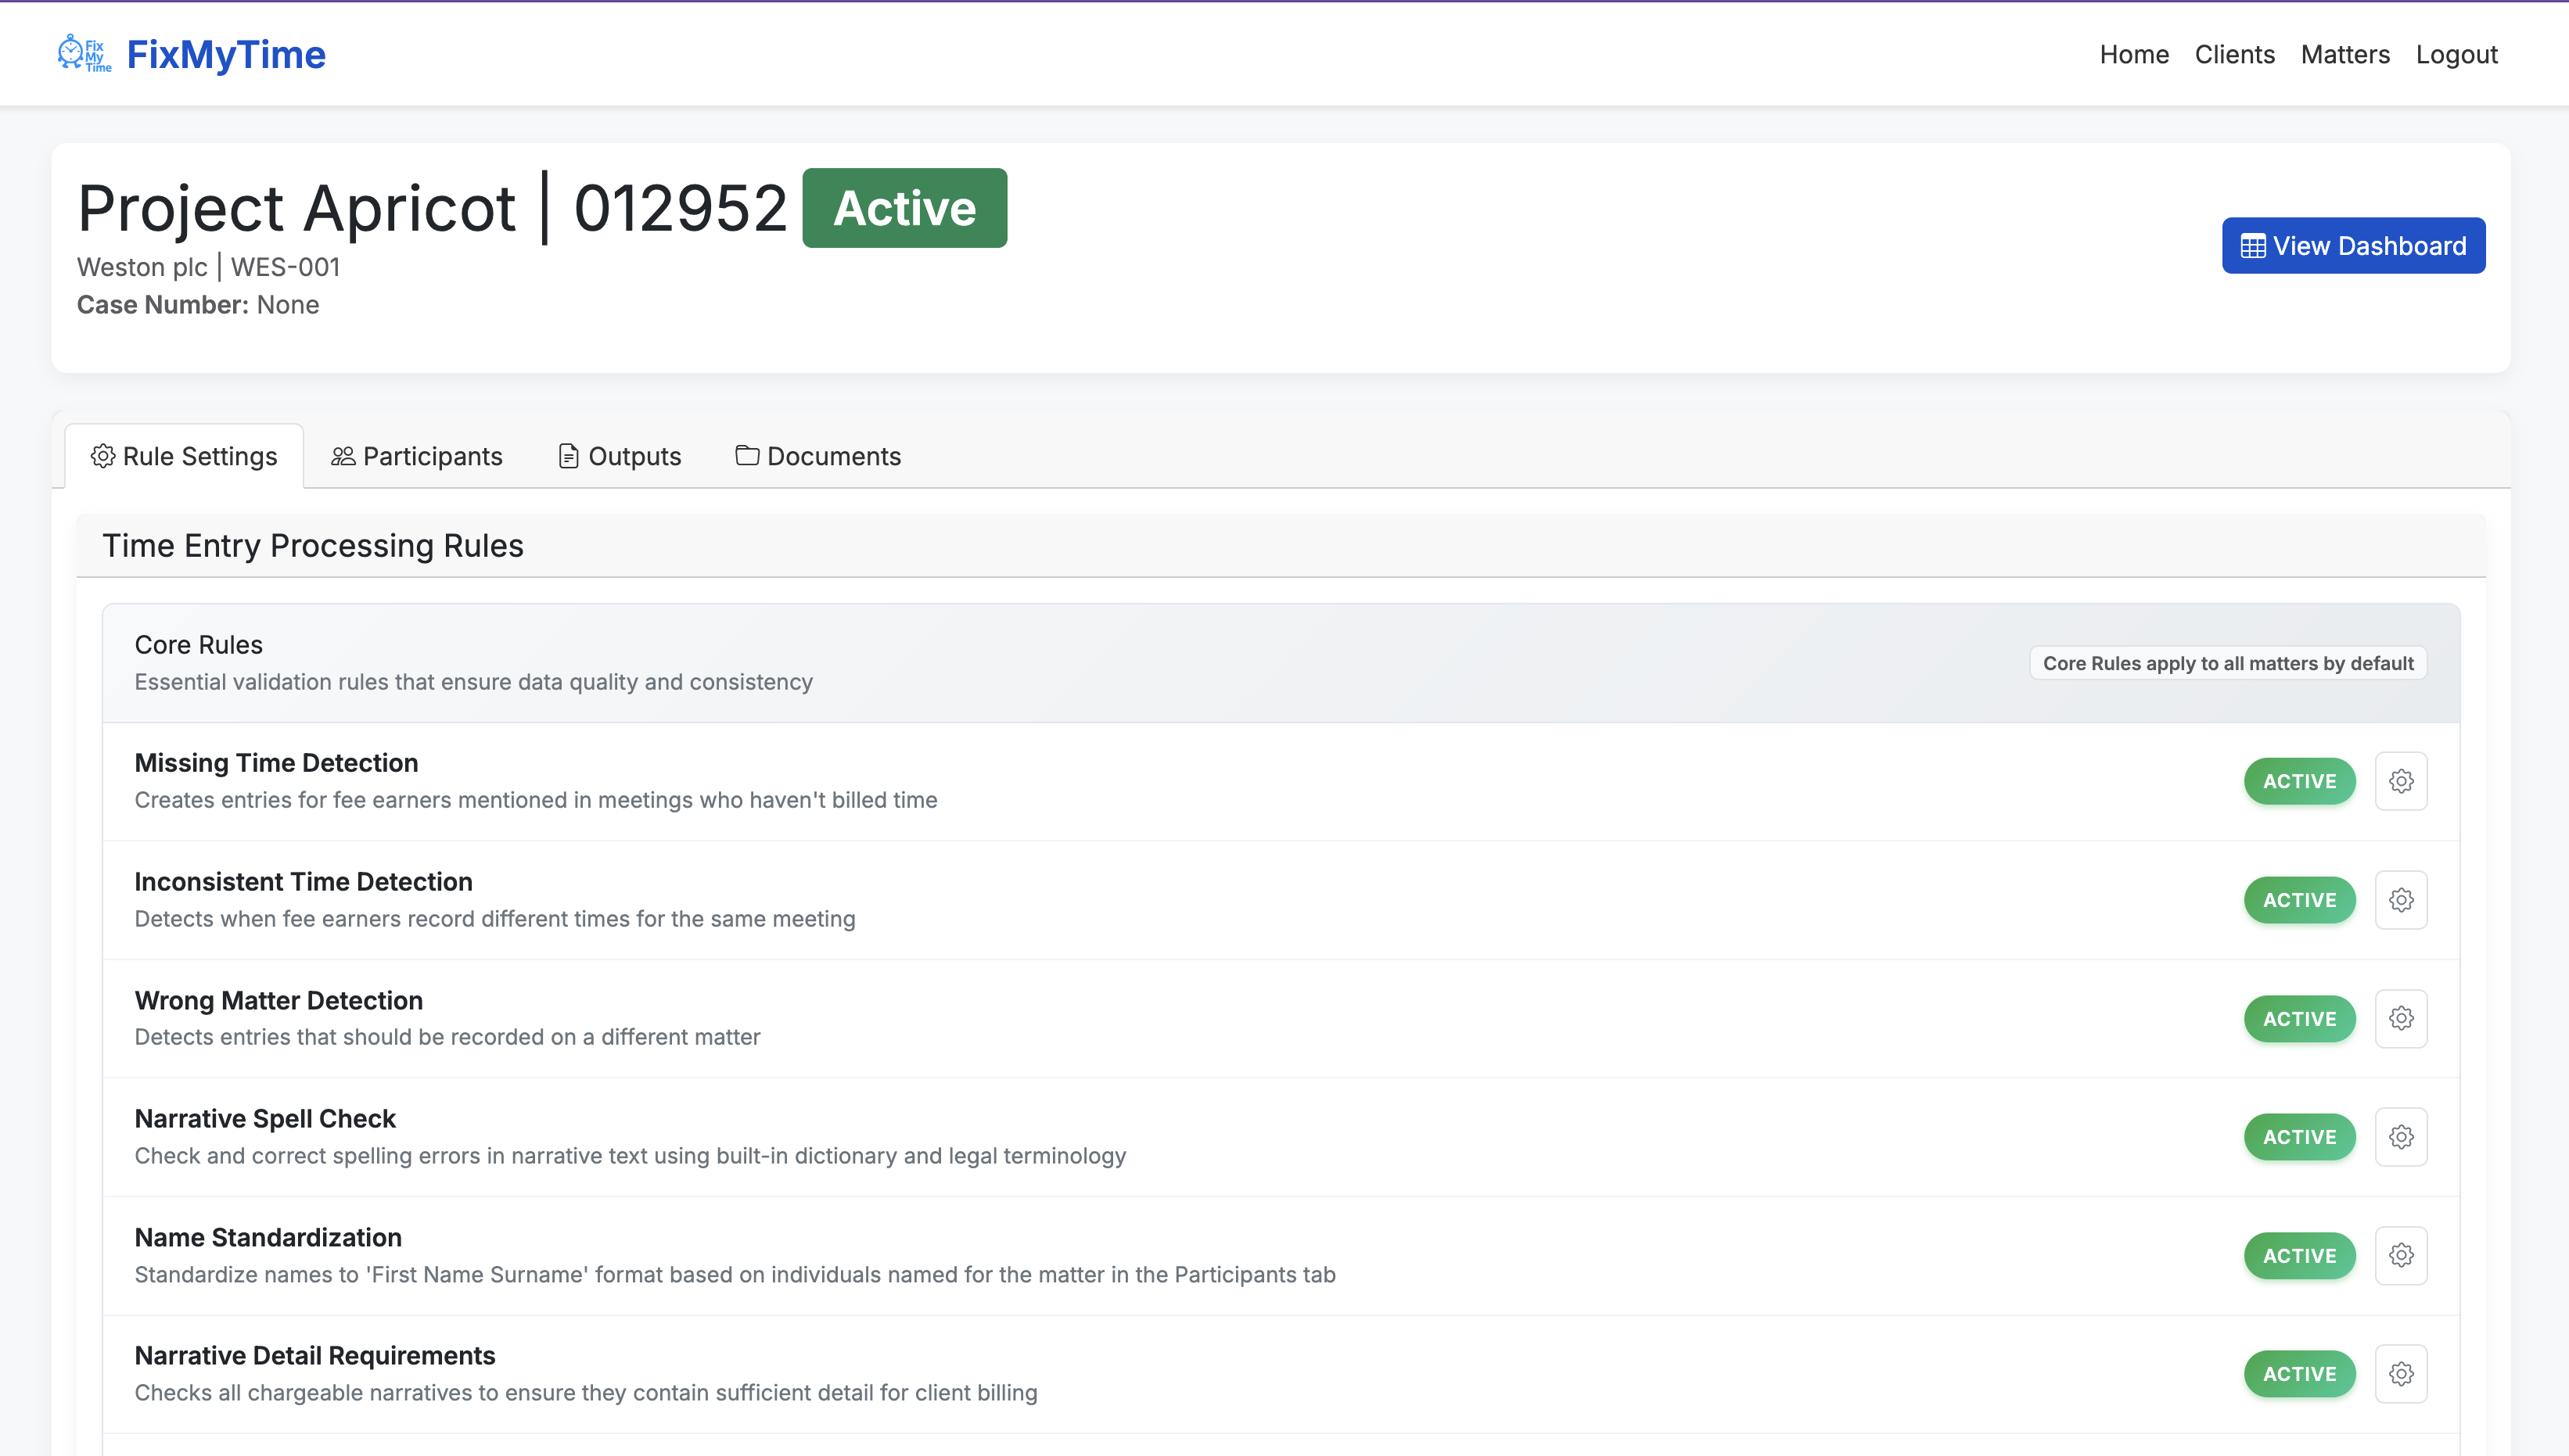Toggle ACTIVE status of Name Standardization
The width and height of the screenshot is (2569, 1456).
2299,1255
